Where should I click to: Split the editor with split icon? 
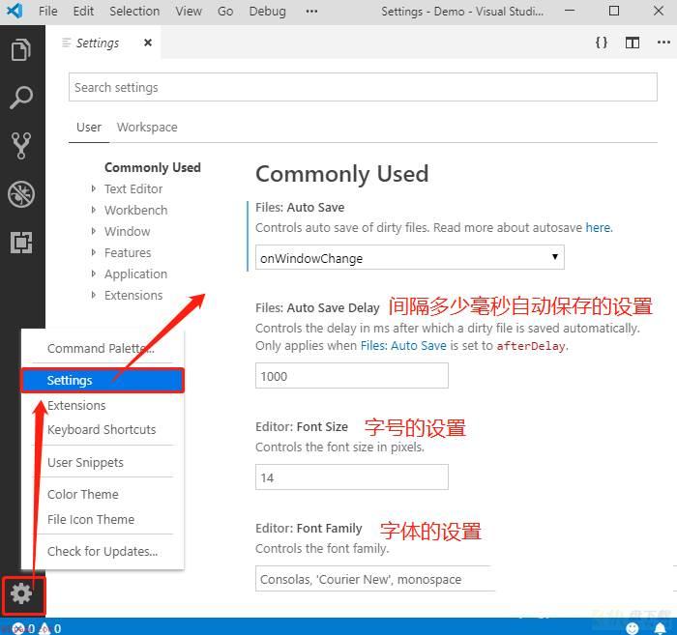click(633, 43)
